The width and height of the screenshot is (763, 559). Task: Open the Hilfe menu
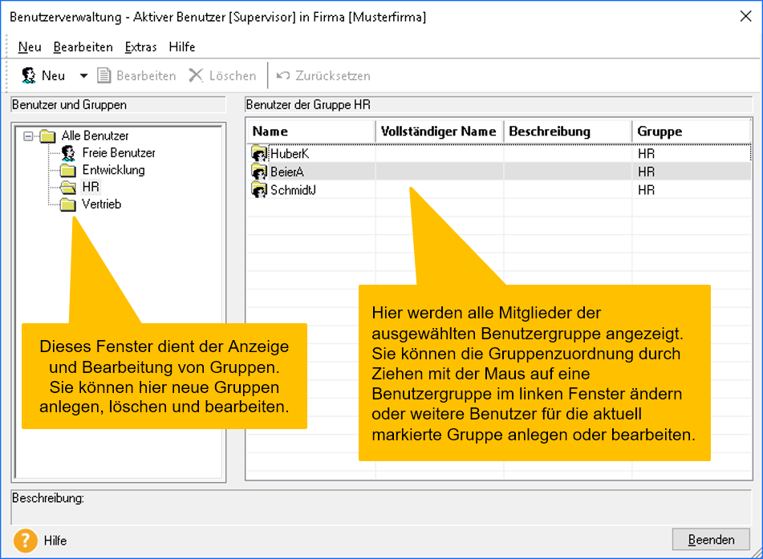[182, 47]
